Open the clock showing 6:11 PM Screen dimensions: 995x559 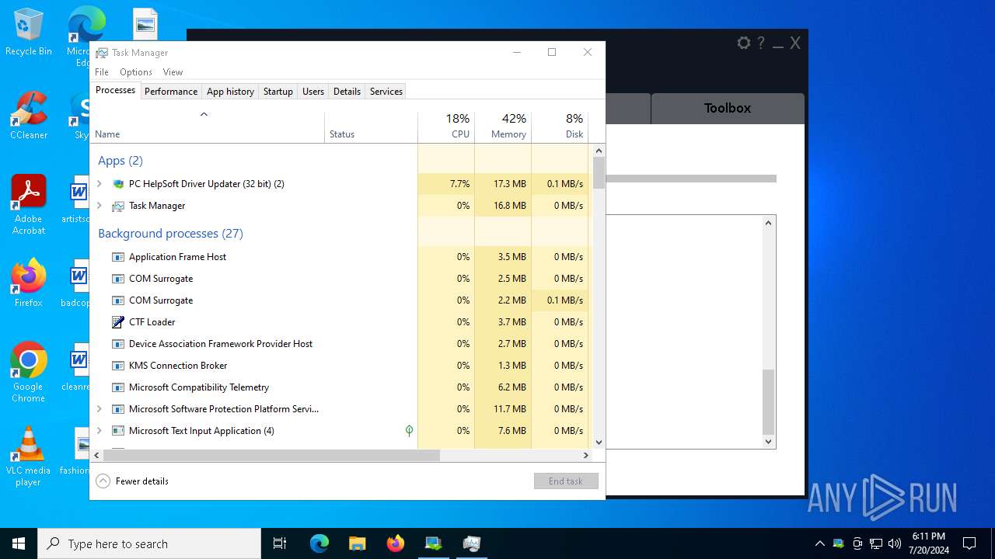(929, 543)
